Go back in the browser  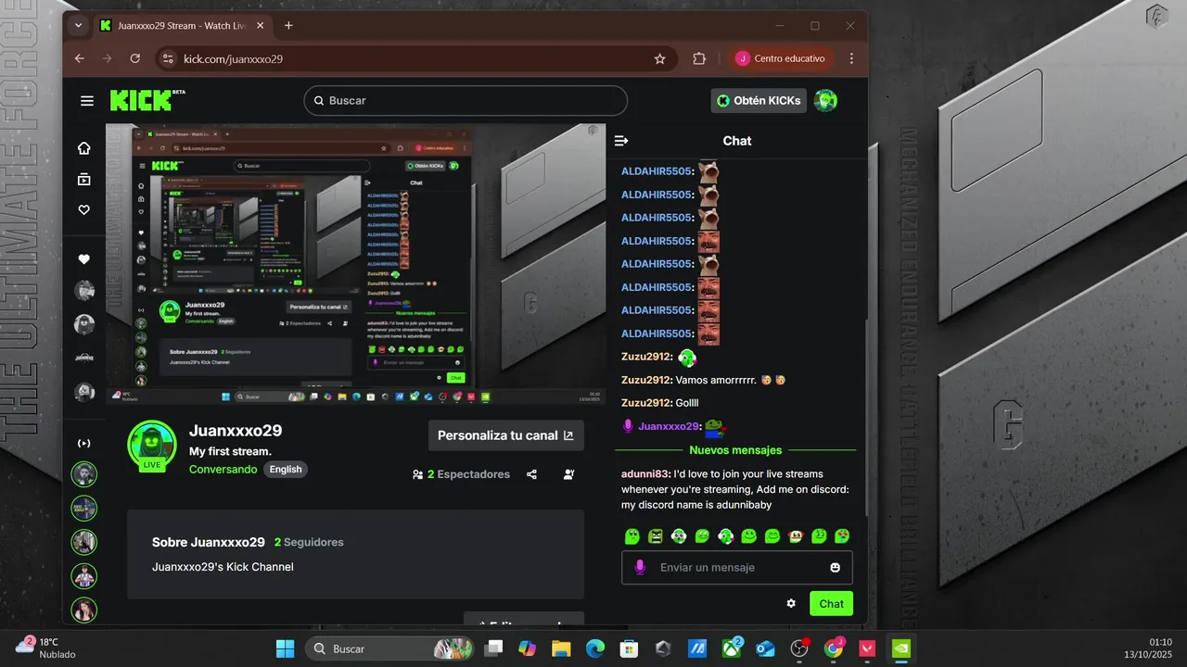pyautogui.click(x=80, y=58)
